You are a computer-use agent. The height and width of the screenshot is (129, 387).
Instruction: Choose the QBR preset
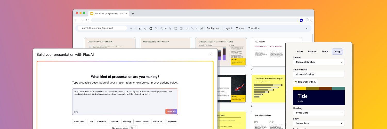(91, 122)
